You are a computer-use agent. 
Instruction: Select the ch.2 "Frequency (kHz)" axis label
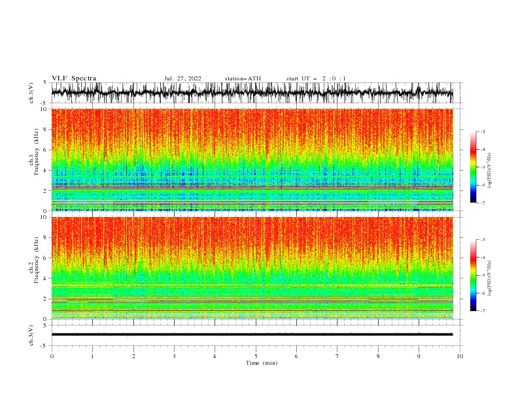tap(36, 259)
